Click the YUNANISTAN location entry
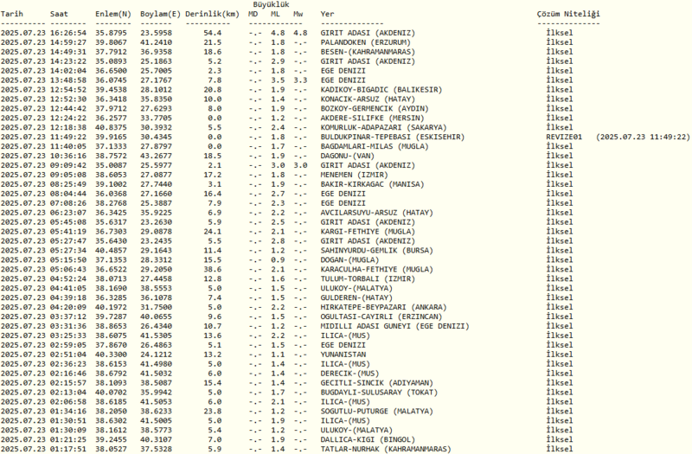 click(x=344, y=353)
